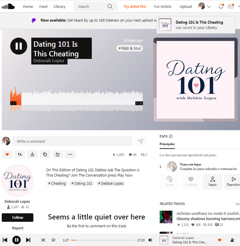
Task: Follow Deborah Lopez
Action: coord(18,217)
